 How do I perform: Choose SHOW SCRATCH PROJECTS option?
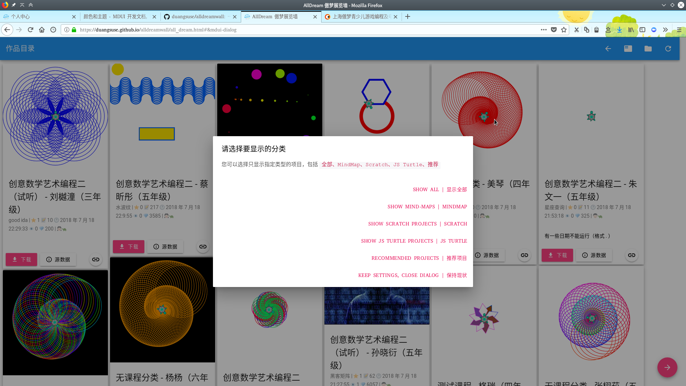pyautogui.click(x=417, y=224)
